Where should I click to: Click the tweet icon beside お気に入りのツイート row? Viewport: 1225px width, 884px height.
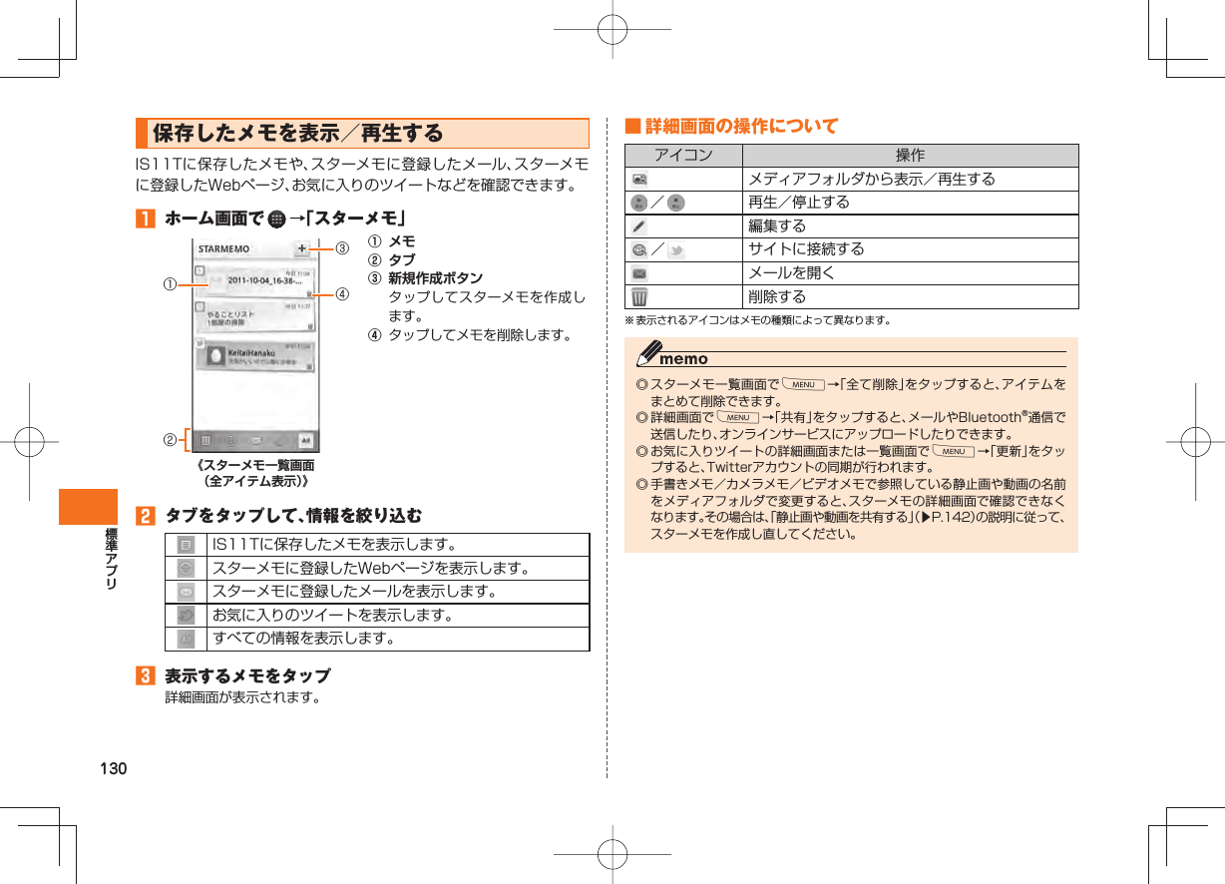coord(186,616)
